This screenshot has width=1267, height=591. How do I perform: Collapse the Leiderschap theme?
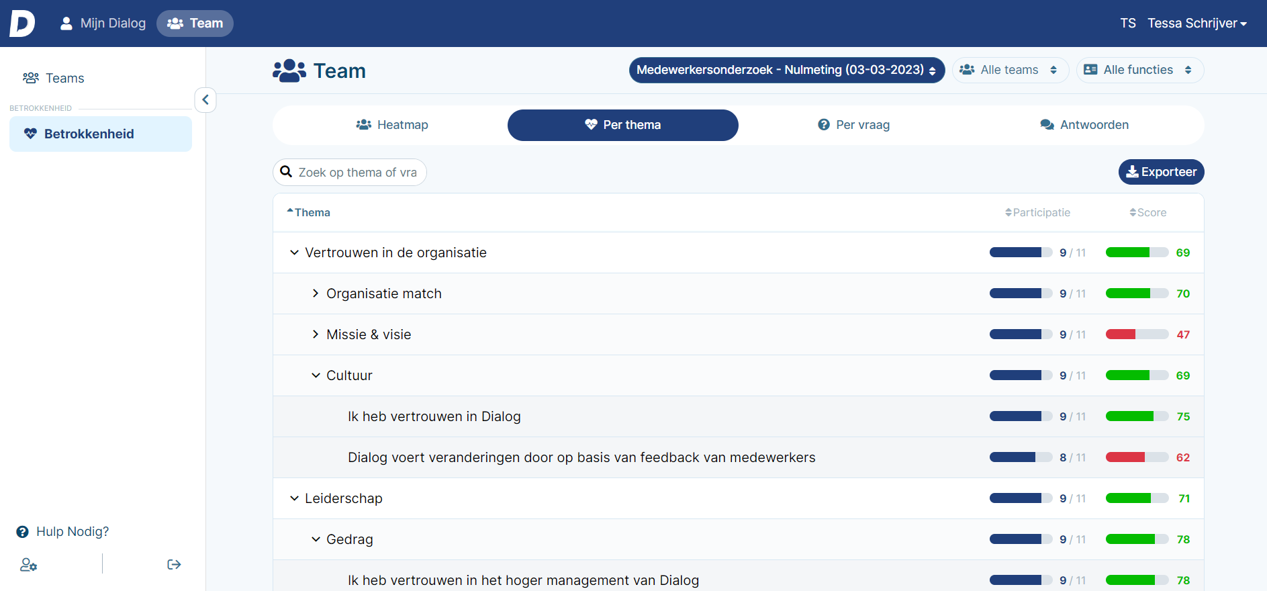[294, 498]
